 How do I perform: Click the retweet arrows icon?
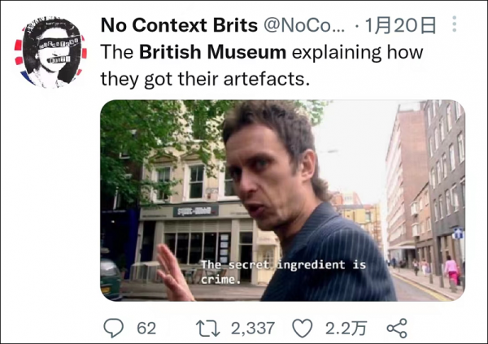coord(208,329)
